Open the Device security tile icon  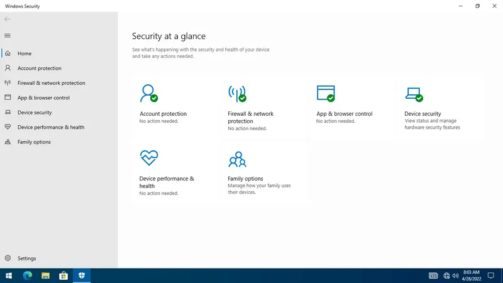pyautogui.click(x=414, y=94)
